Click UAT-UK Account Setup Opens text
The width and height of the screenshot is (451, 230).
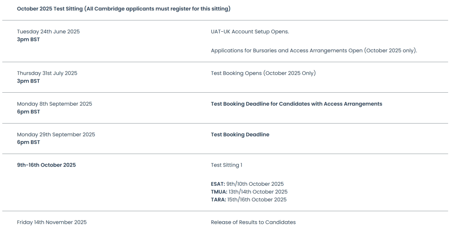(x=250, y=32)
